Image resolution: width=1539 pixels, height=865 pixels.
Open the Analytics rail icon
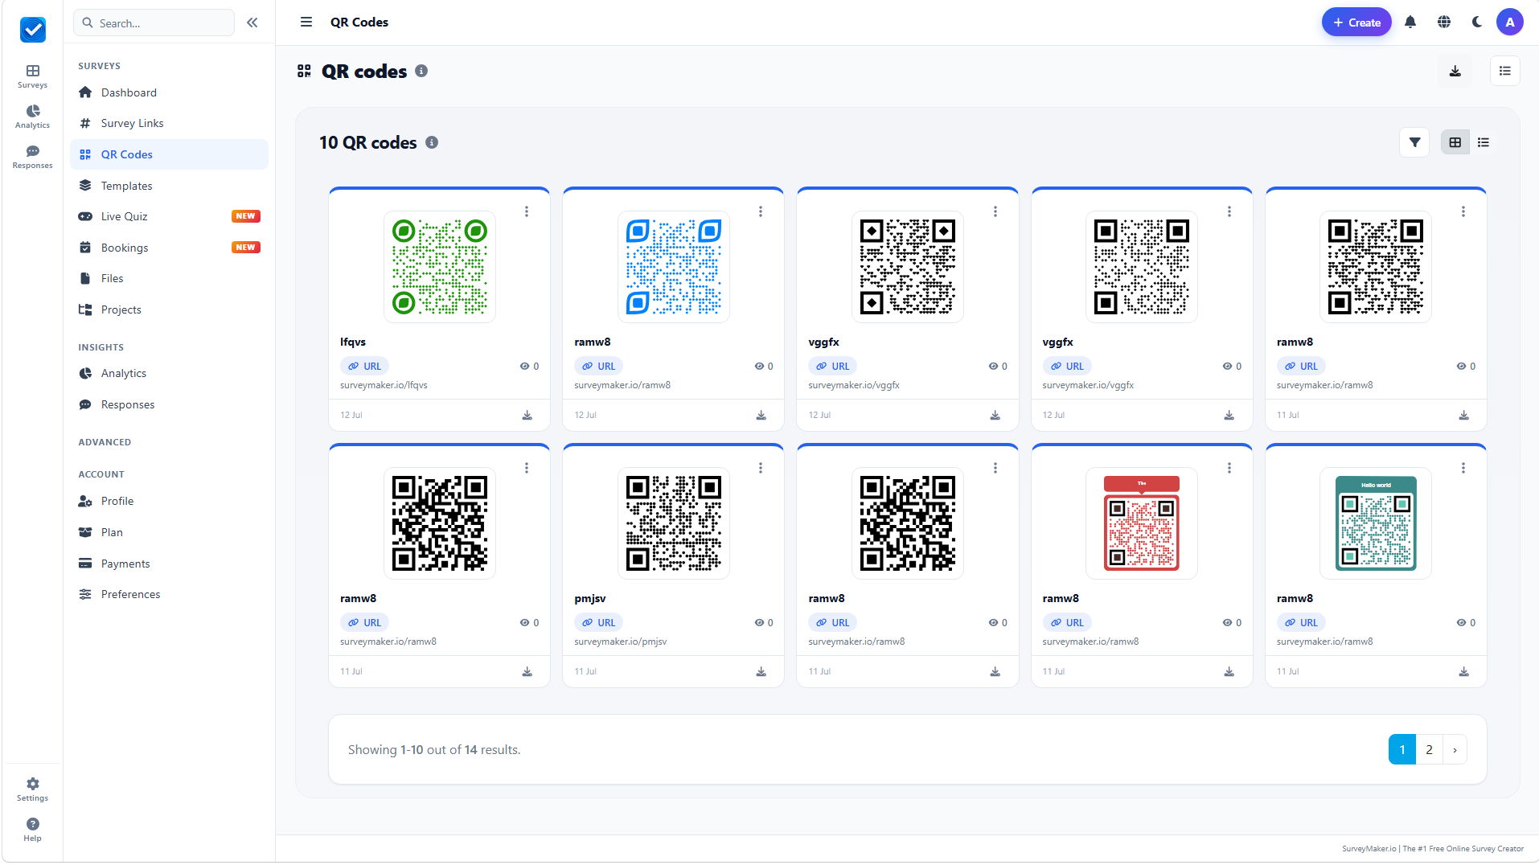pos(32,117)
